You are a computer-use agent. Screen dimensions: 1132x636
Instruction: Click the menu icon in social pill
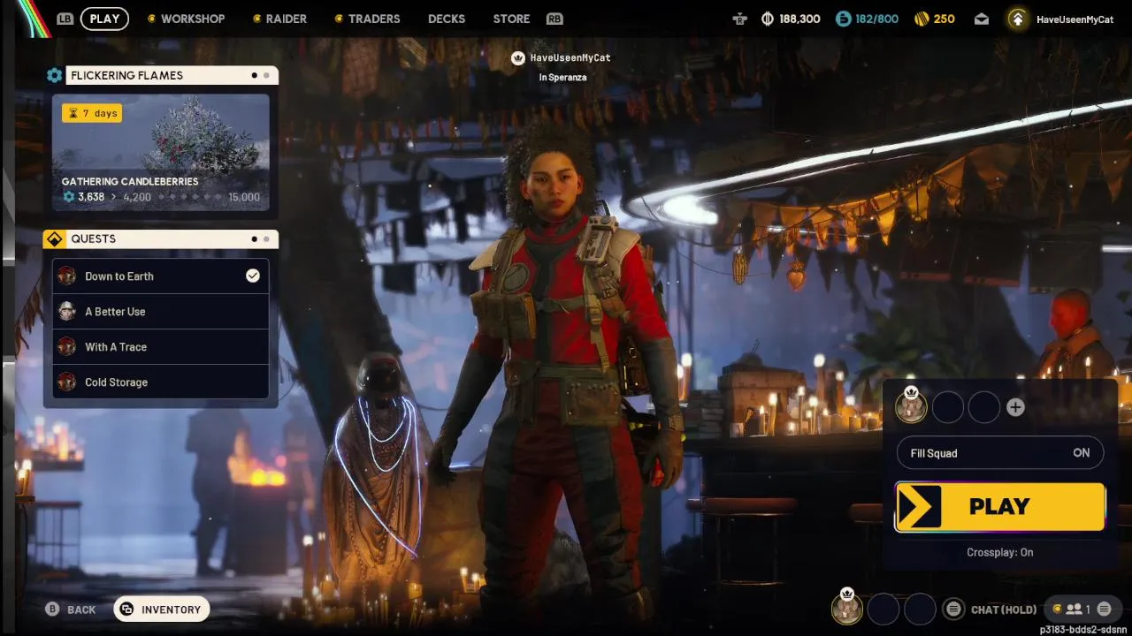tap(1105, 609)
